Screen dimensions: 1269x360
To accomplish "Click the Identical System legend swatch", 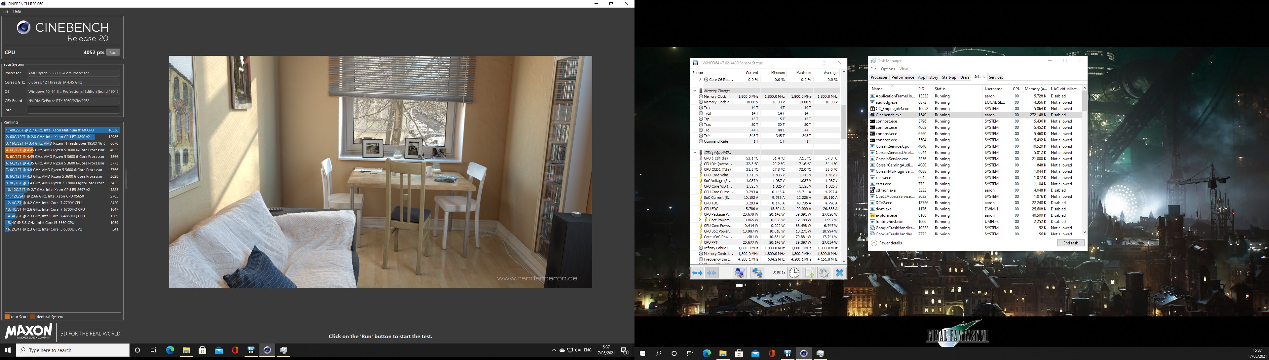I will click(32, 317).
